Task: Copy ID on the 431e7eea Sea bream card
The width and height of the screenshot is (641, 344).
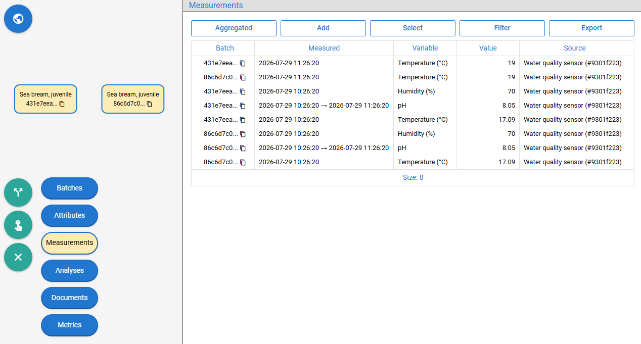Action: (62, 104)
